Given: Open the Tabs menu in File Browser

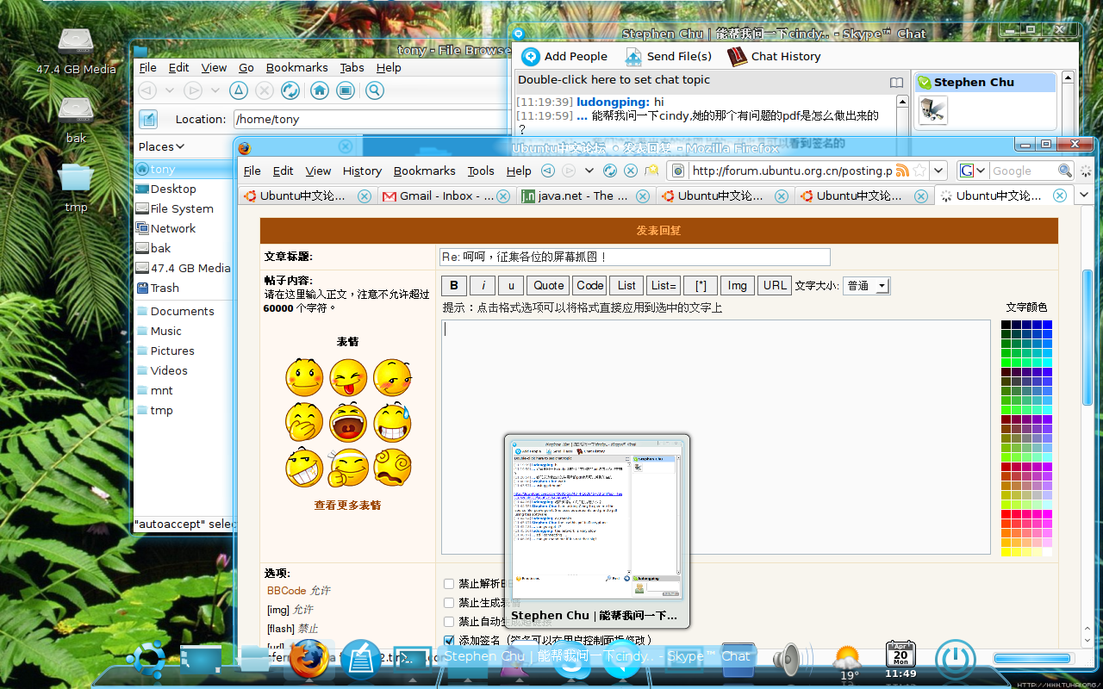Looking at the screenshot, I should [352, 67].
